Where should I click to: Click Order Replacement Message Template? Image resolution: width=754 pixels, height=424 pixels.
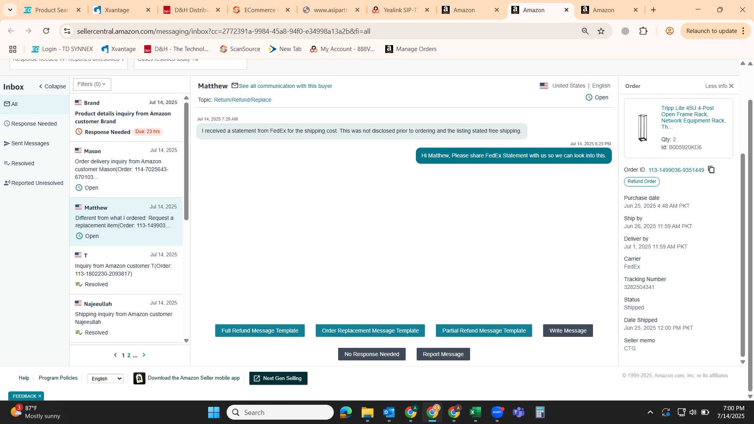coord(370,331)
